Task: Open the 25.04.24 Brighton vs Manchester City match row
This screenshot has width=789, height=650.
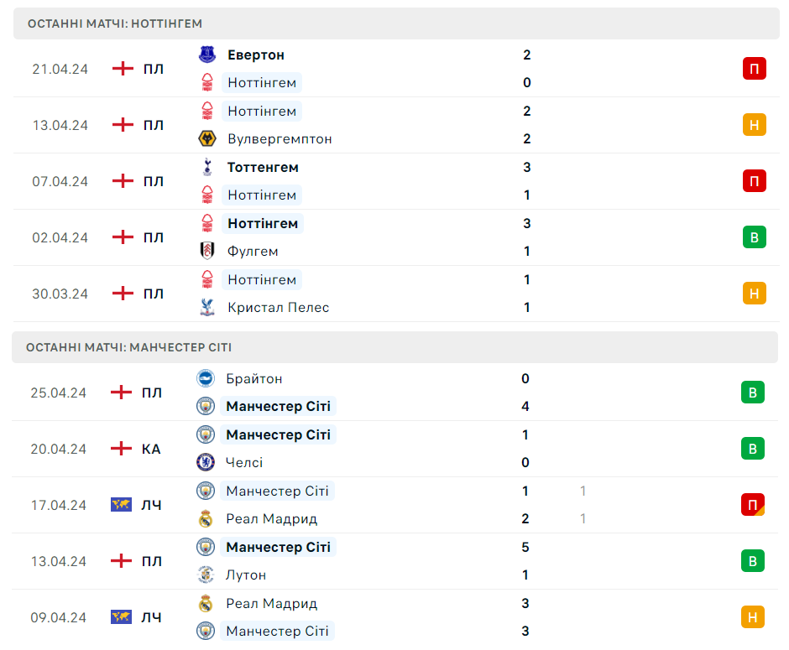Action: pos(394,393)
